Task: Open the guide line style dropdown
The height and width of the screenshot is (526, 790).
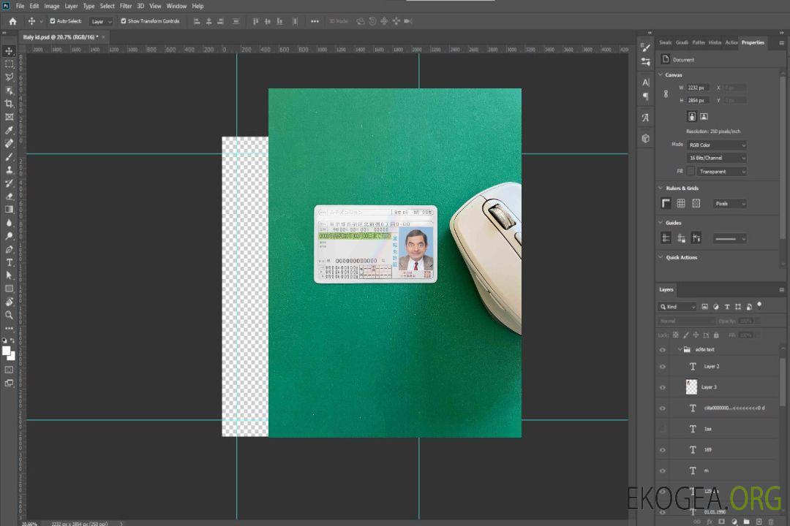Action: [729, 239]
